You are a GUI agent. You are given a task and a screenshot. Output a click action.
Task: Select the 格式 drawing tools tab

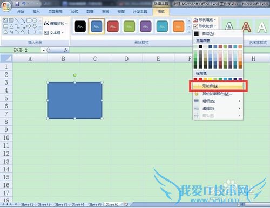tap(161, 11)
